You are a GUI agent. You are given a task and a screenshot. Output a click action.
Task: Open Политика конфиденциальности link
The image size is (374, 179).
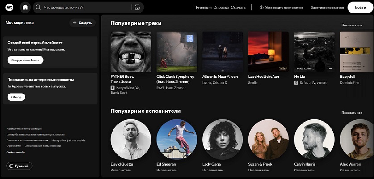27,140
